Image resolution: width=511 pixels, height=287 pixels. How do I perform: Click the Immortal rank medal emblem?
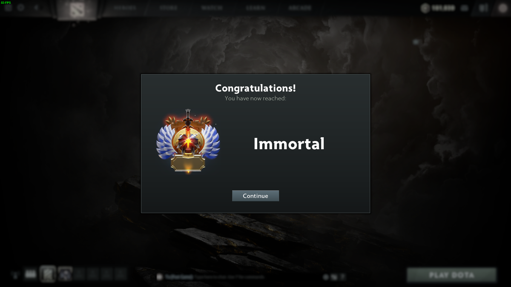tap(188, 141)
